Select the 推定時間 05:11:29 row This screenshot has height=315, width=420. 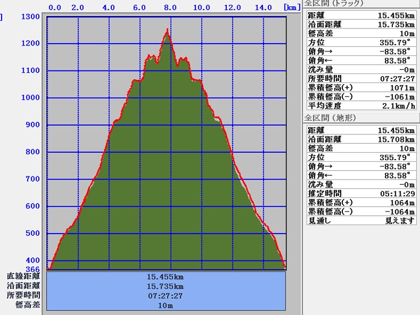click(361, 193)
